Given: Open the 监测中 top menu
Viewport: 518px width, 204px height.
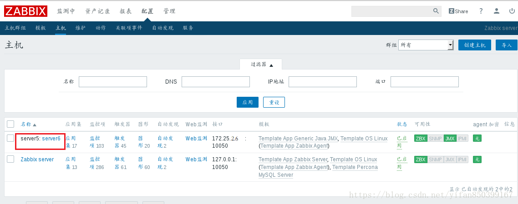Looking at the screenshot, I should click(x=66, y=11).
